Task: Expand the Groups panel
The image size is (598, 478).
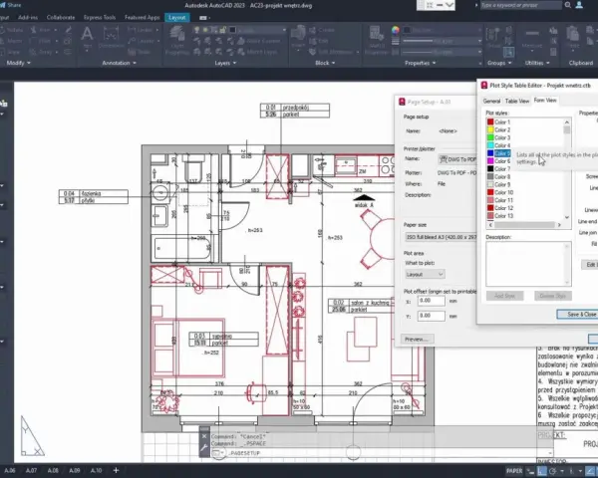Action: coord(499,63)
